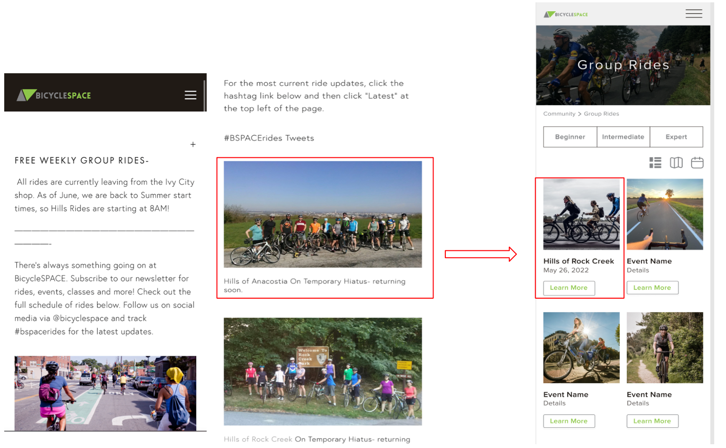Switch to list view icon

point(655,163)
